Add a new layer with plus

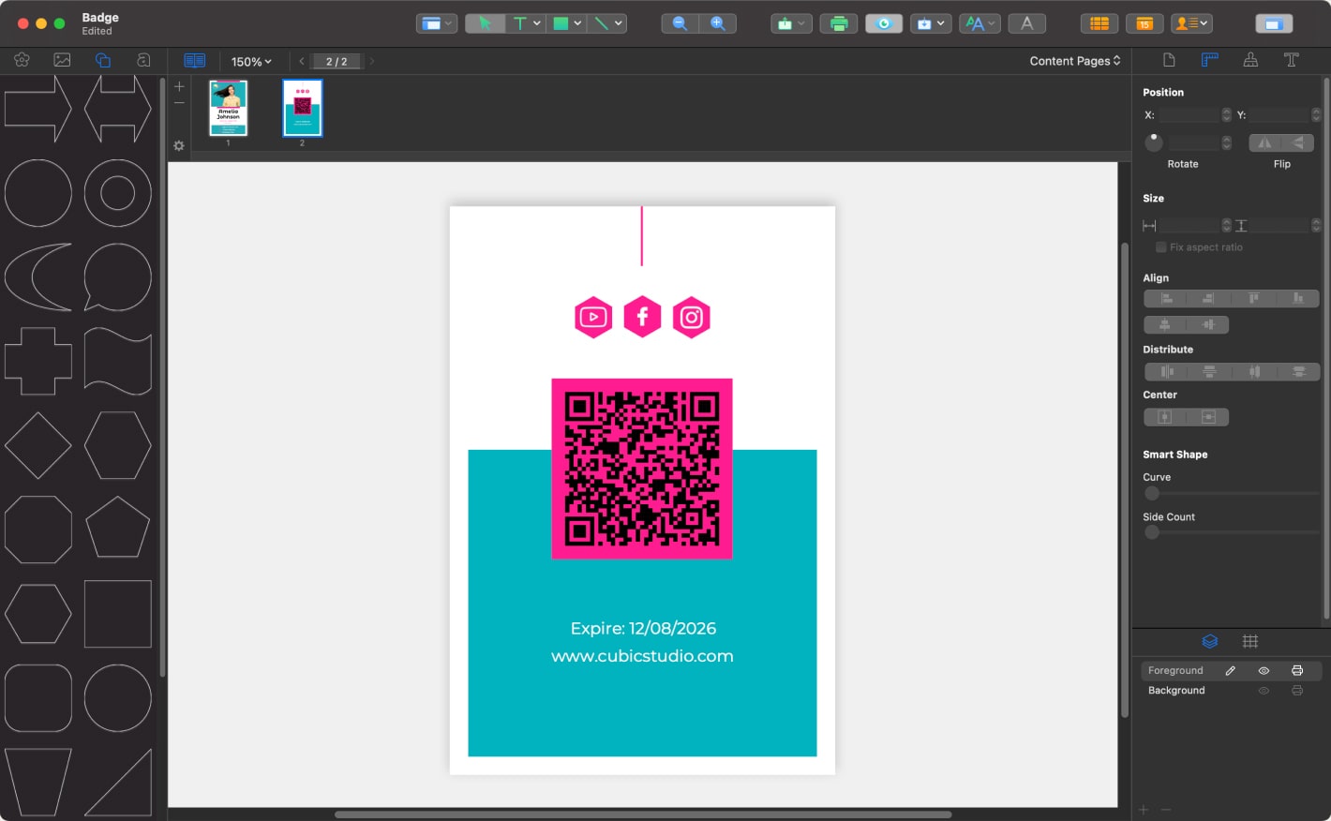pyautogui.click(x=1144, y=810)
